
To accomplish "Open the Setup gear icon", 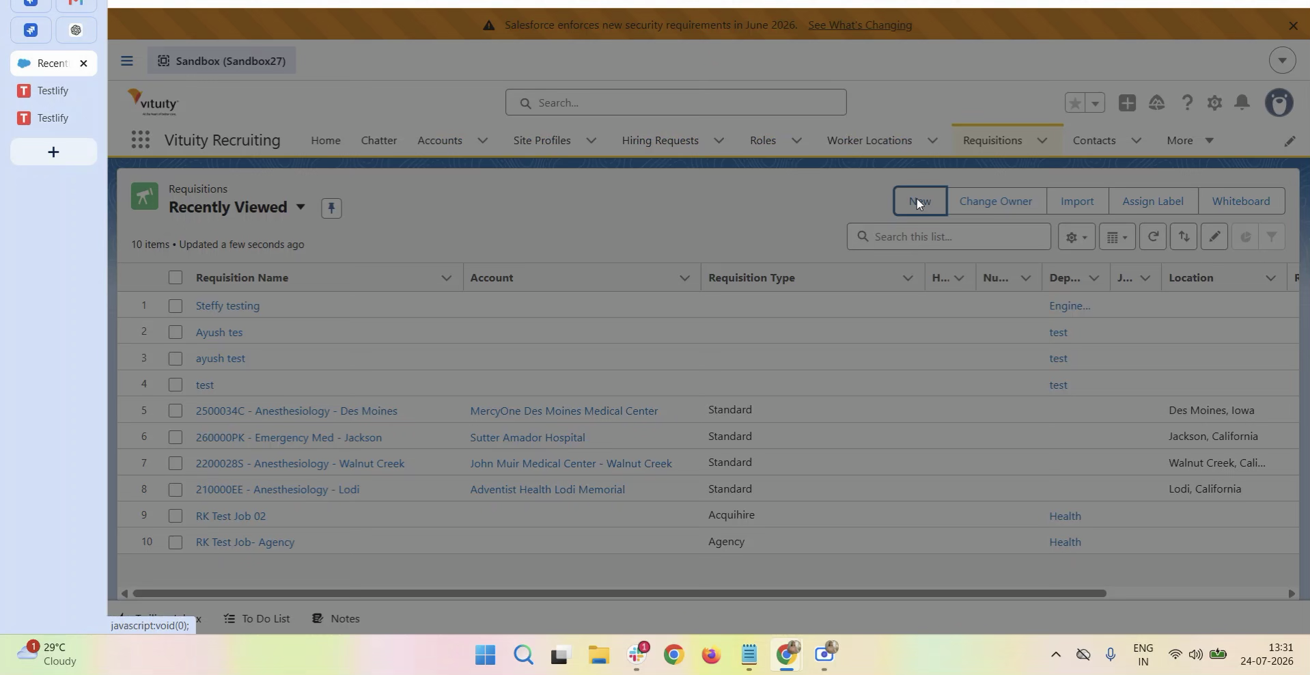I will [1214, 102].
